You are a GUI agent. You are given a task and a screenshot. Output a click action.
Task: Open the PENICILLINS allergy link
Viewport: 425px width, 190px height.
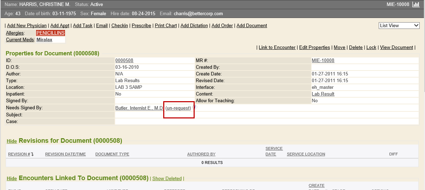tap(51, 33)
